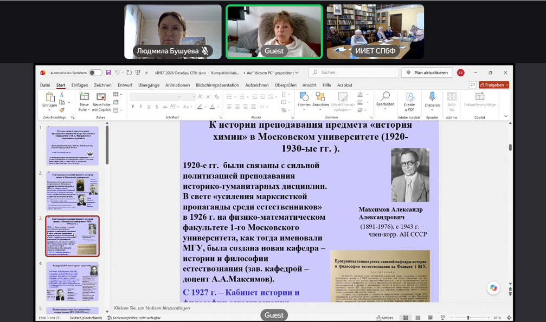Click the Cut scissors icon

coord(62,95)
